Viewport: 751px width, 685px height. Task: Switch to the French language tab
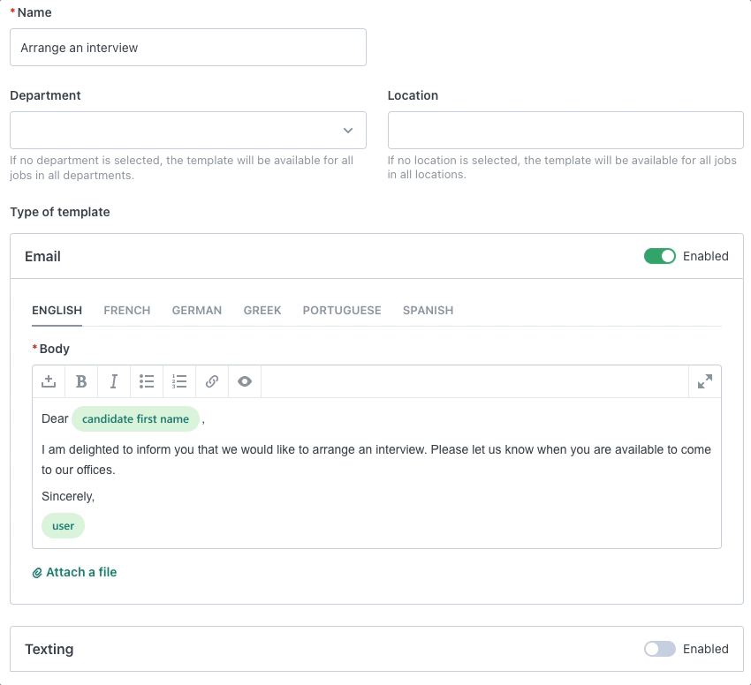126,311
